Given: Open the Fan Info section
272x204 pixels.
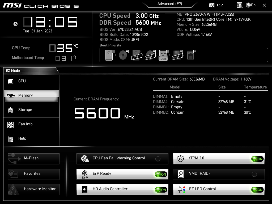Looking at the screenshot, I should 31,124.
